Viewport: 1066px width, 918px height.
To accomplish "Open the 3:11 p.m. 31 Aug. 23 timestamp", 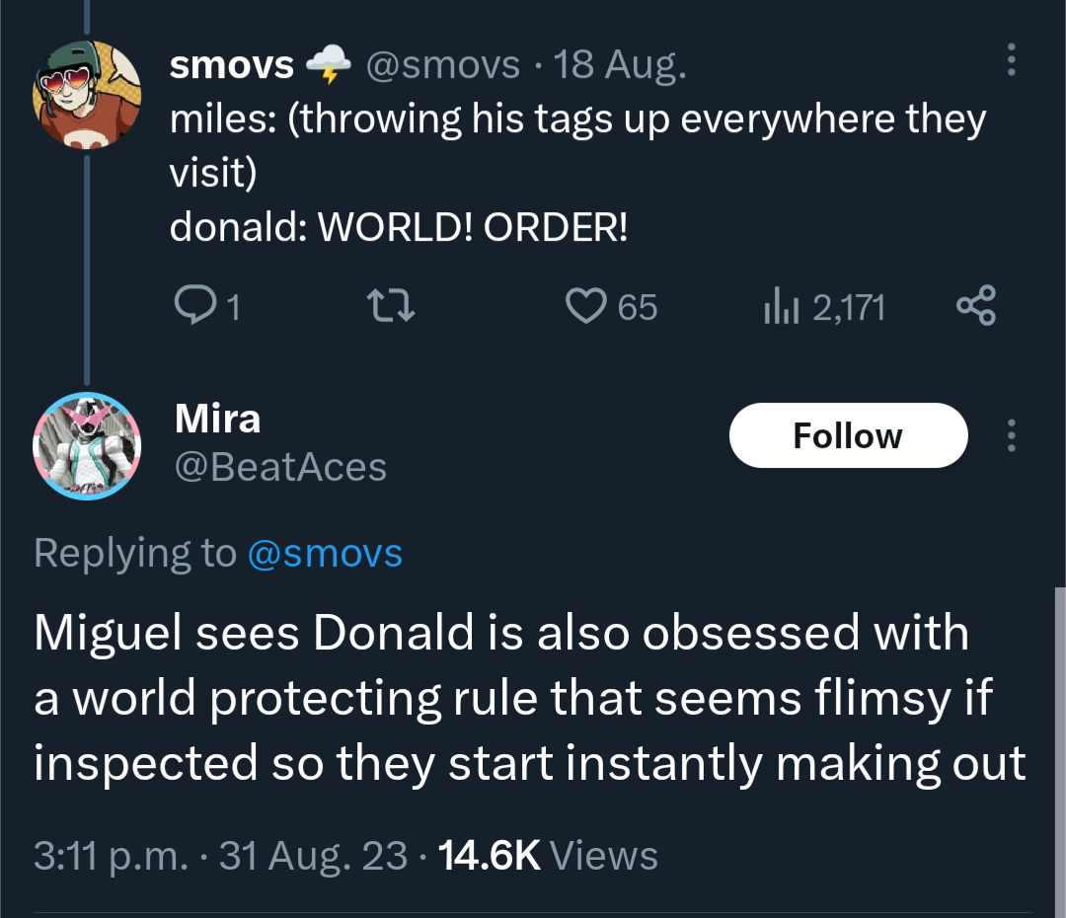I will (220, 855).
